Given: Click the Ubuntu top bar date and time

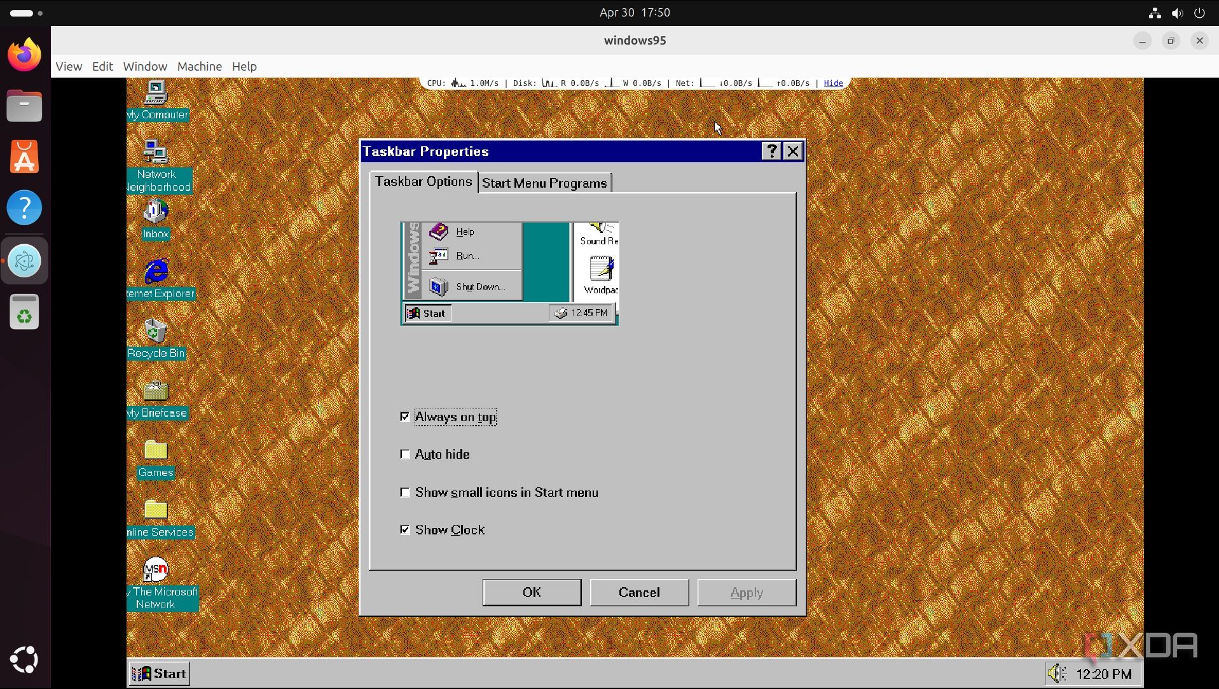Looking at the screenshot, I should (635, 13).
